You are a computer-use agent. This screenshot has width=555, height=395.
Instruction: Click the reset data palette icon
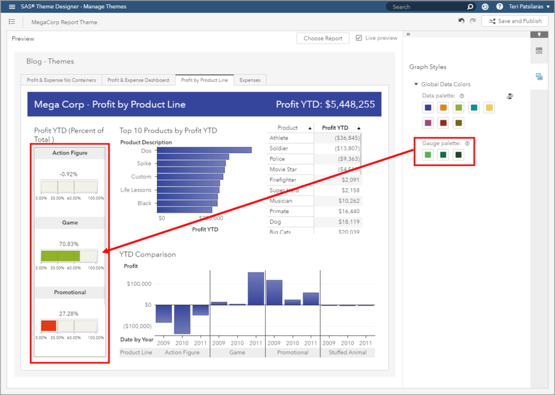[509, 96]
